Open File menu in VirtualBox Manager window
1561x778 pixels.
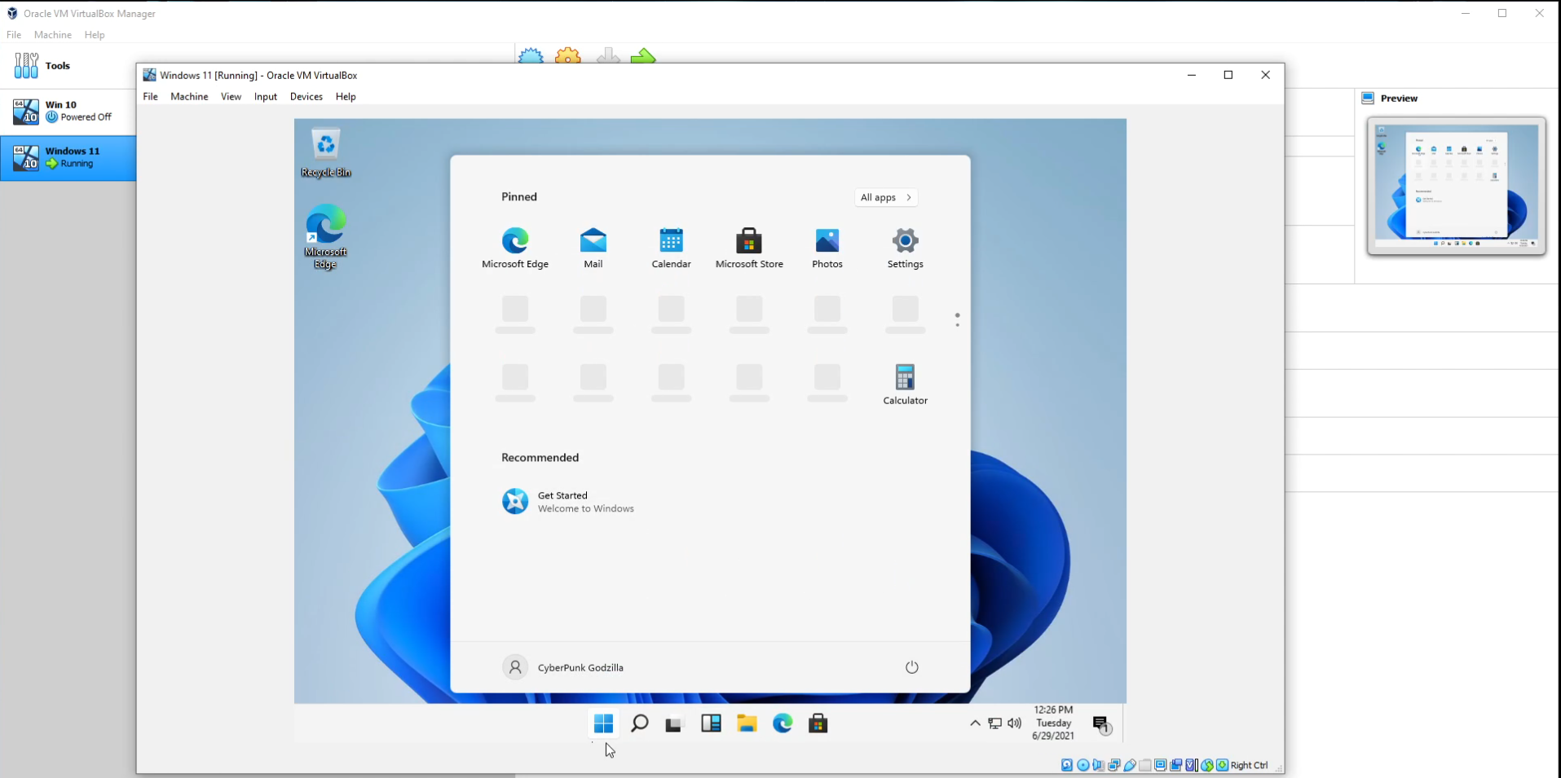click(14, 35)
